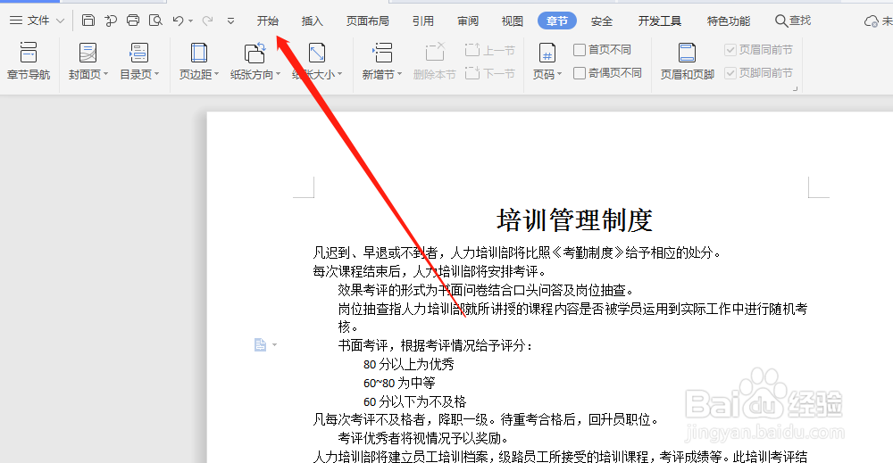Expand the 新增节 dropdown arrow
Viewport: 893px width, 463px height.
click(400, 74)
